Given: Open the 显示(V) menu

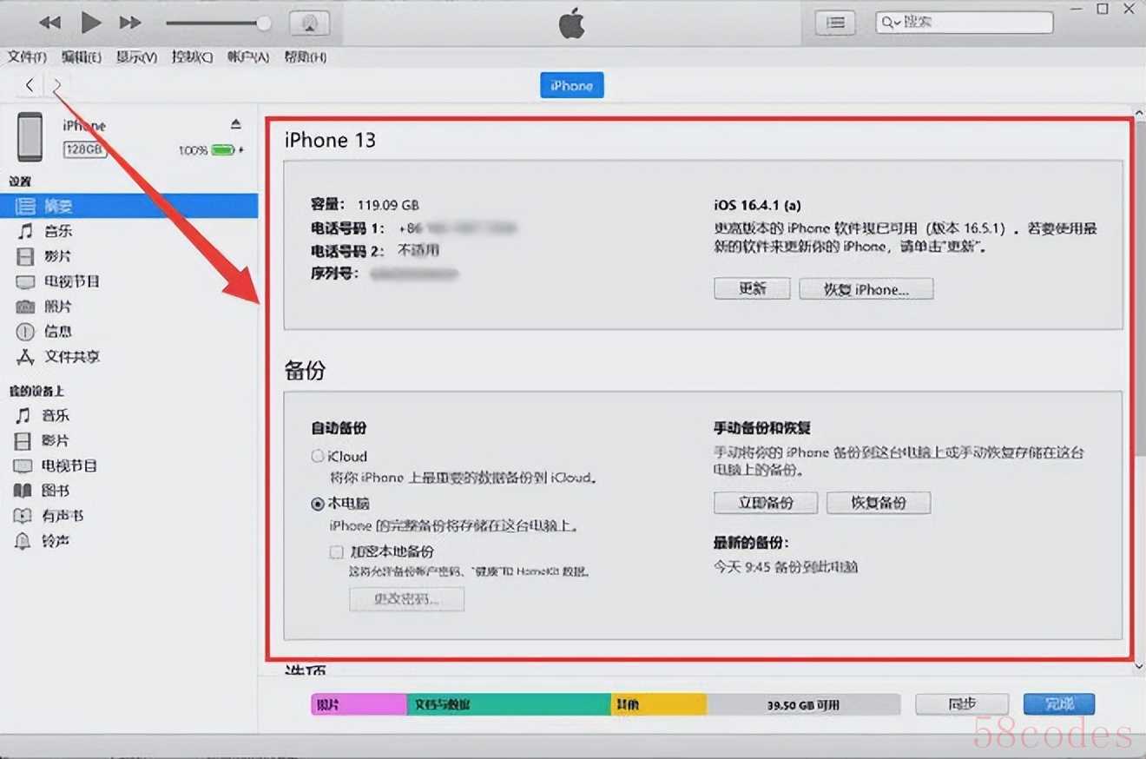Looking at the screenshot, I should [x=136, y=57].
